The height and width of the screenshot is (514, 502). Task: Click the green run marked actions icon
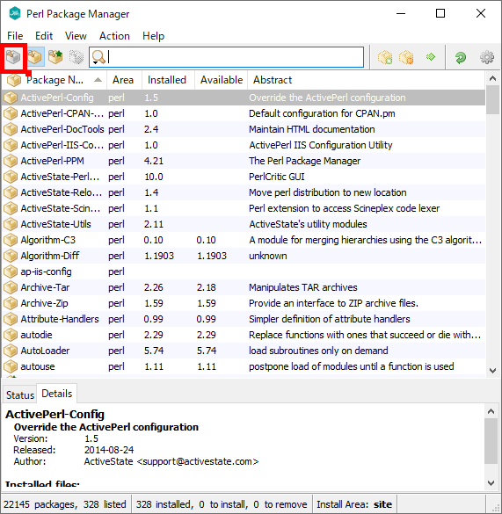[431, 57]
